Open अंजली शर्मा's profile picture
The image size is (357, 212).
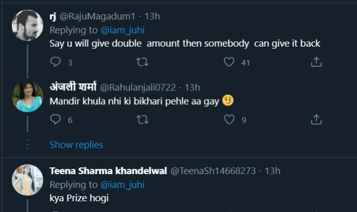coord(27,96)
